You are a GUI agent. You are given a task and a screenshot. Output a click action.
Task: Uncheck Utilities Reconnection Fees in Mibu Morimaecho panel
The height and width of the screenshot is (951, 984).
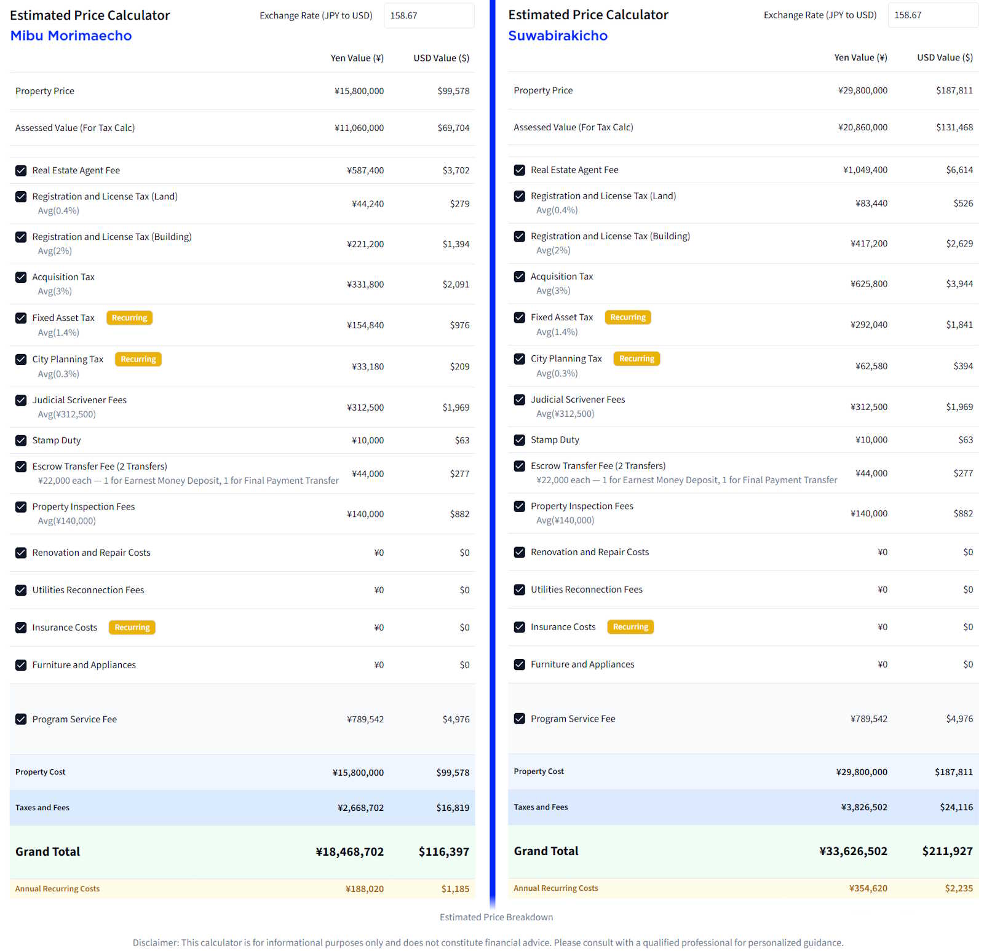click(21, 590)
